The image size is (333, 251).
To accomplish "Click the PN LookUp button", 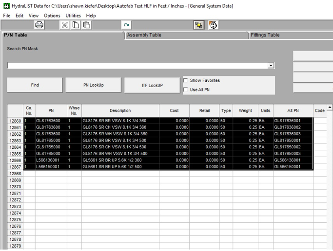I will click(x=94, y=85).
